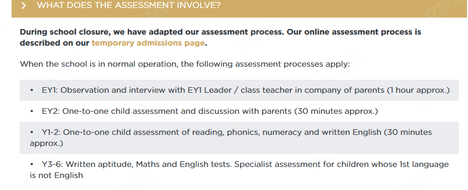The height and width of the screenshot is (190, 468).
Task: Select the Y3-6 written aptitude tests row
Action: 239,170
